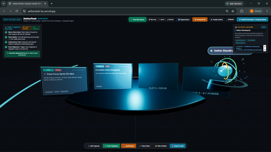This screenshot has width=271, height=152.
Task: Click the Aether orb agent
Action: (x=225, y=71)
